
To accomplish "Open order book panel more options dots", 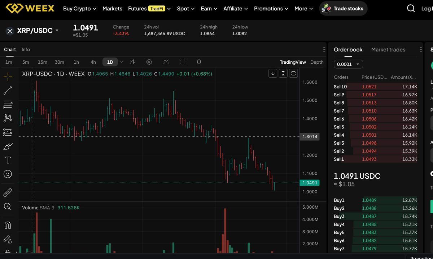I will 421,50.
